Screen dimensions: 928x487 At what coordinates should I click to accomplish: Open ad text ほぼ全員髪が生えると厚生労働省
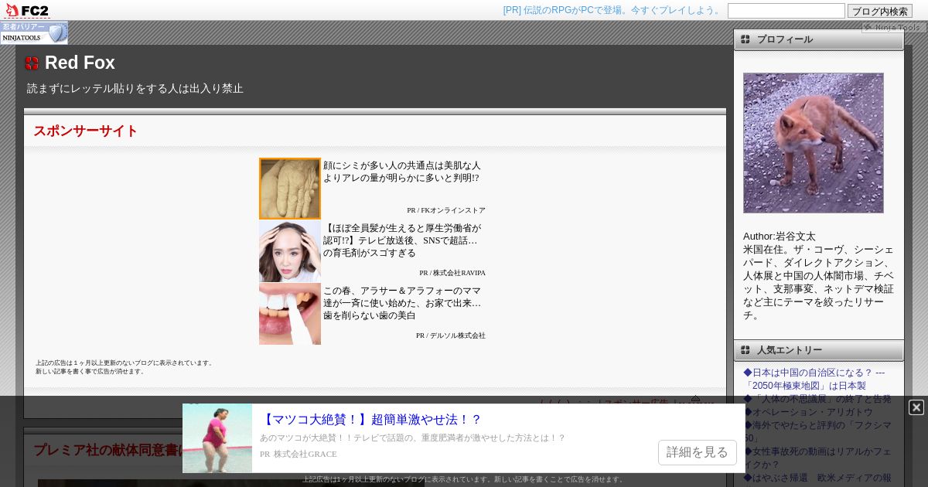click(402, 240)
